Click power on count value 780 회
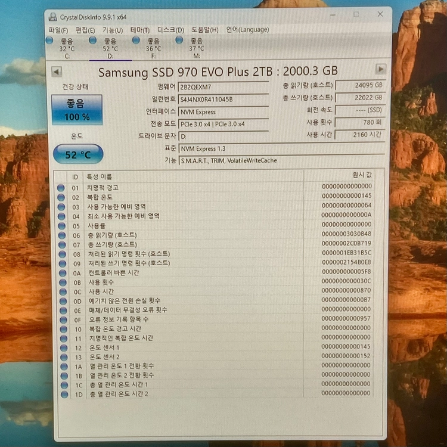Image resolution: width=447 pixels, height=447 pixels. (361, 122)
